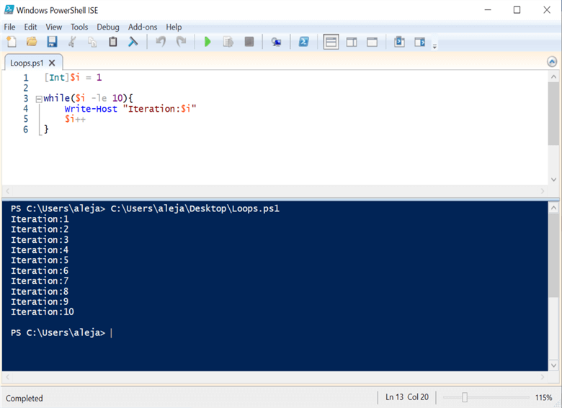Open the Debug menu
The height and width of the screenshot is (408, 562).
108,27
